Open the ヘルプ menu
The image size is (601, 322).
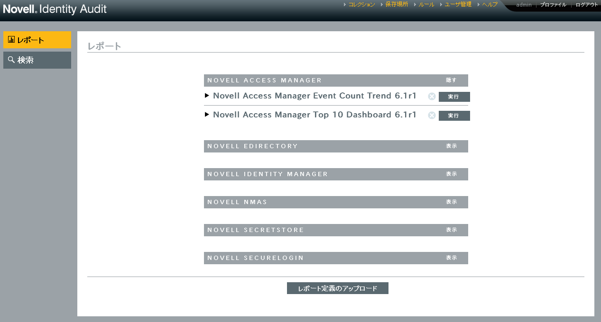[x=490, y=4]
